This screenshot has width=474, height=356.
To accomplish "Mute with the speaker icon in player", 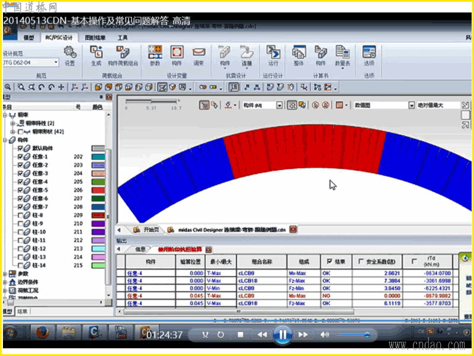I will [325, 335].
